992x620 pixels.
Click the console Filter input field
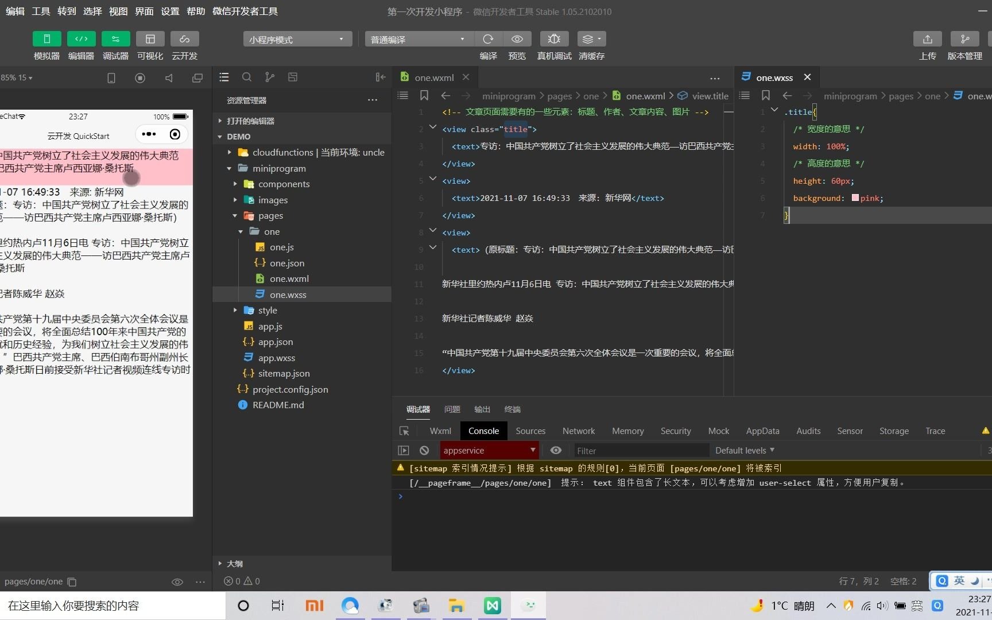[641, 451]
